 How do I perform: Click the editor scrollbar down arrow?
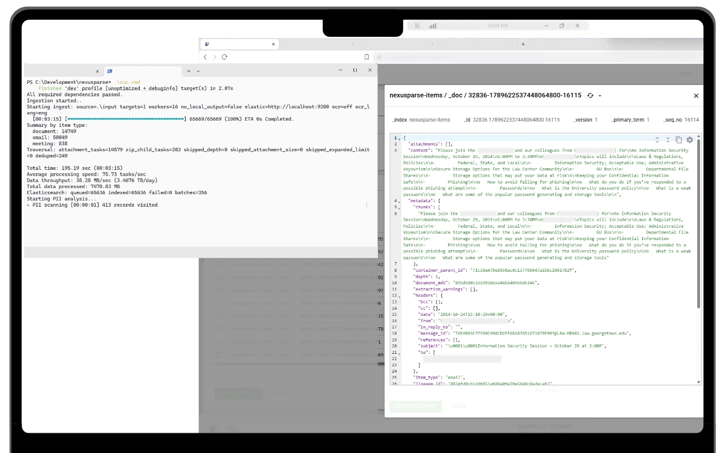698,382
